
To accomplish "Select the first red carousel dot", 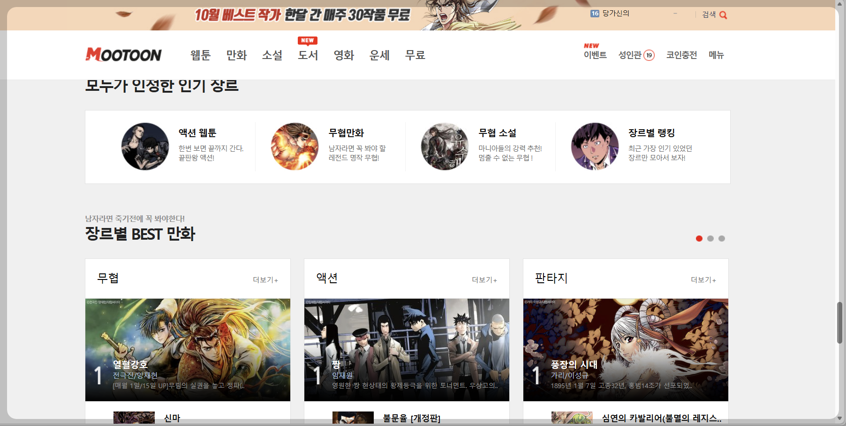I will click(x=699, y=239).
